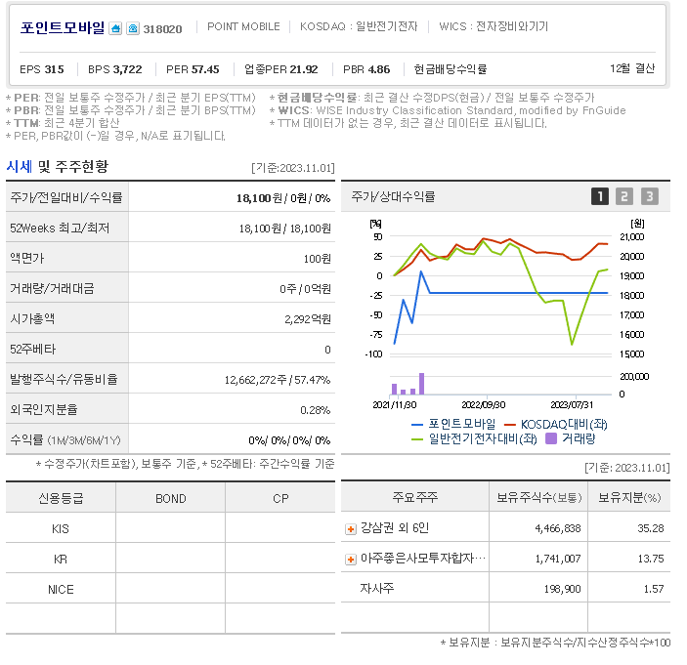Click the 52Weeks 최고/최저 row label

(60, 229)
